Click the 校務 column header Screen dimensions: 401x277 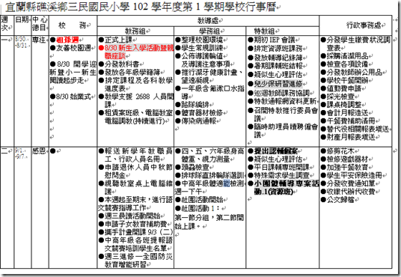coord(73,25)
